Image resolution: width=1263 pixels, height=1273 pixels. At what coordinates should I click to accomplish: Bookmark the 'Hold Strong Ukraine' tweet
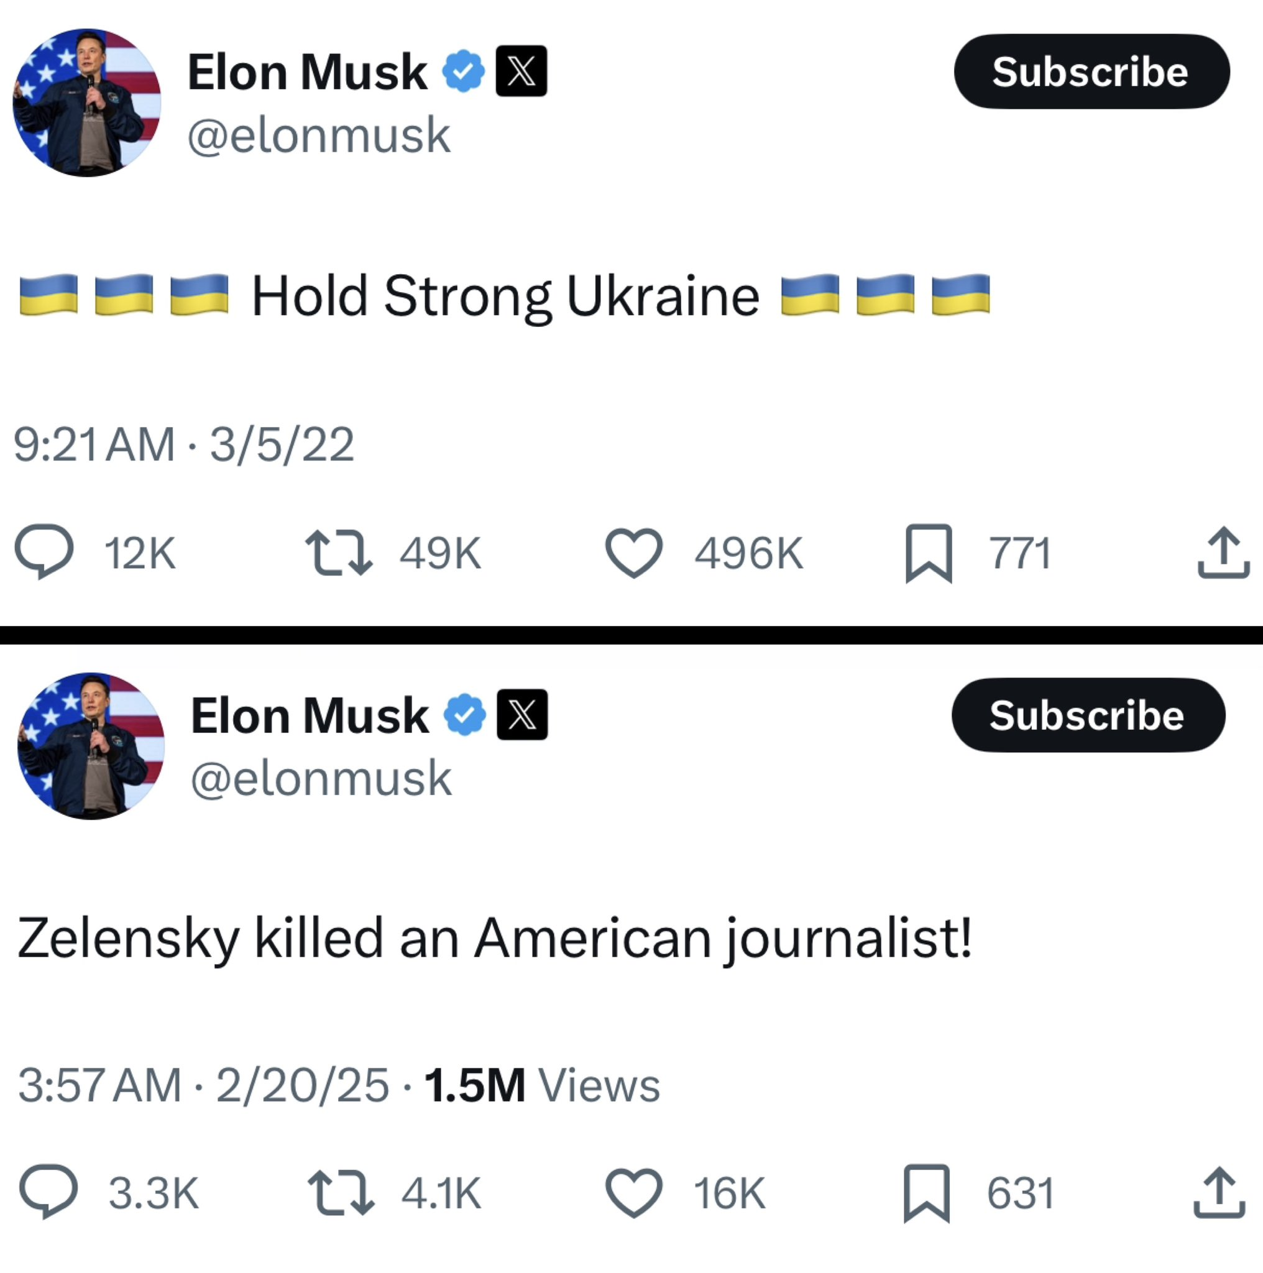pos(929,553)
